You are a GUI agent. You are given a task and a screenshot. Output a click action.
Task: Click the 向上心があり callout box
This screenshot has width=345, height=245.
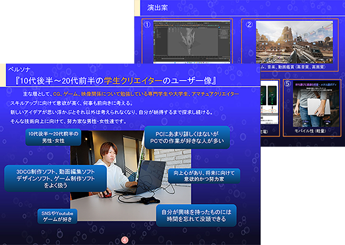click(x=204, y=176)
